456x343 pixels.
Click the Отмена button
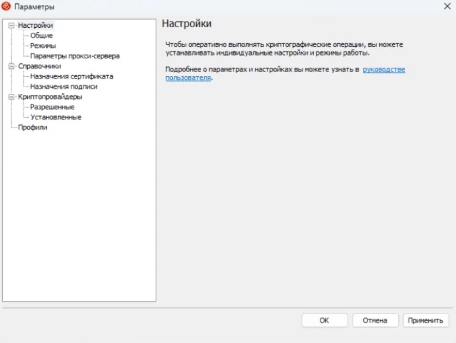[375, 321]
